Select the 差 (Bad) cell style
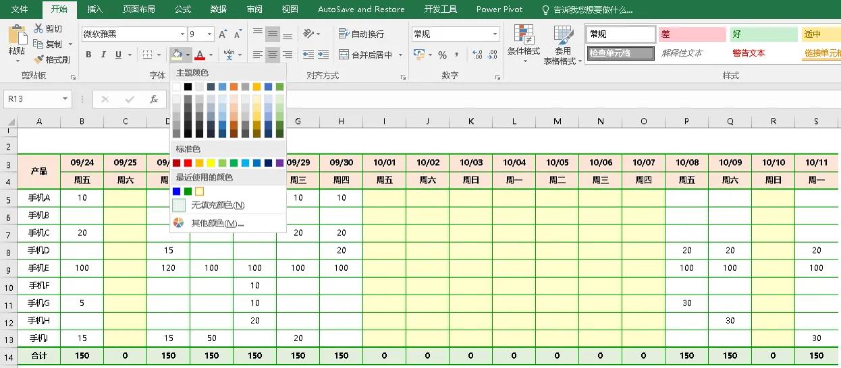The width and height of the screenshot is (841, 368). point(692,34)
